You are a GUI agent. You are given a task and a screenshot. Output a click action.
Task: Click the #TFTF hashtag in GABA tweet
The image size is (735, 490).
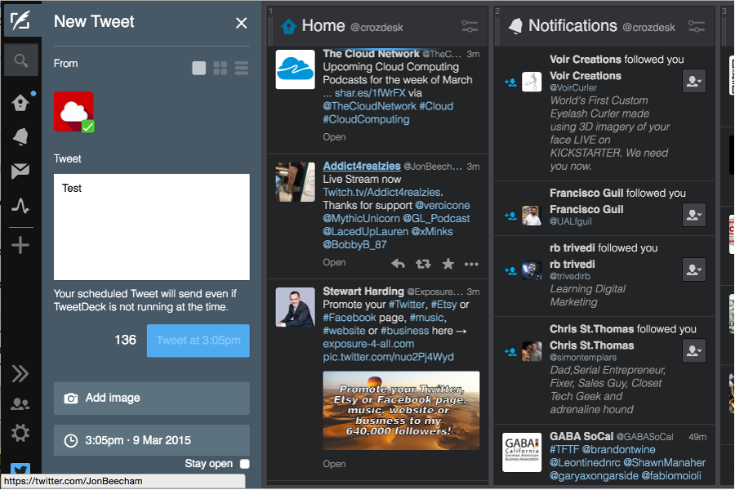[x=563, y=449]
